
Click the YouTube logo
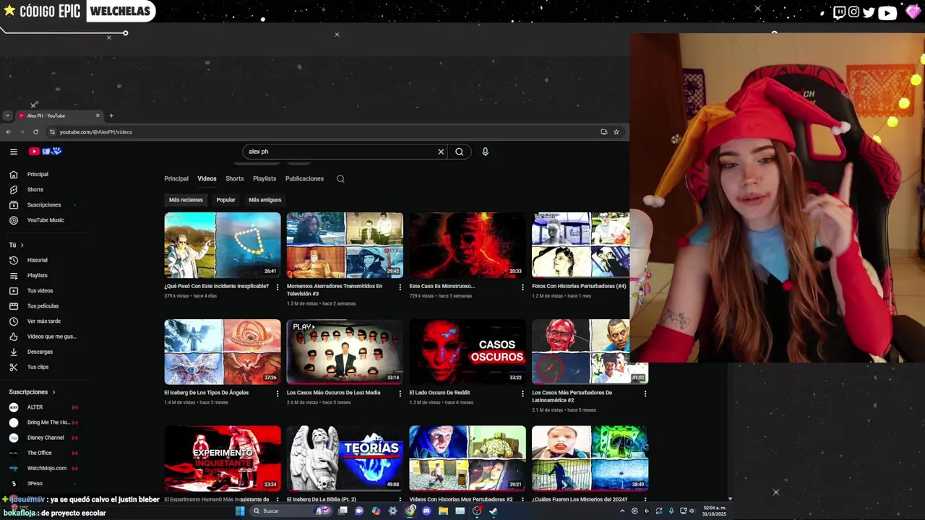[x=45, y=152]
